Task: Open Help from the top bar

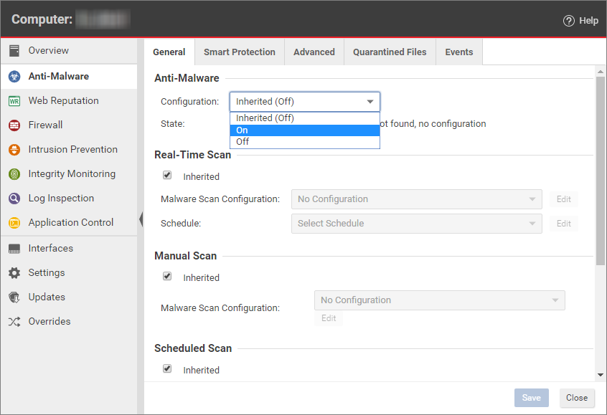Action: [580, 20]
